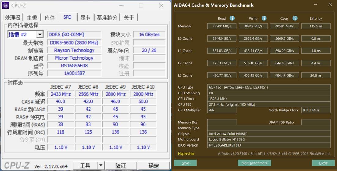This screenshot has width=337, height=171.
Task: Click the CPU Multiplier value 49x
Action: (222, 110)
